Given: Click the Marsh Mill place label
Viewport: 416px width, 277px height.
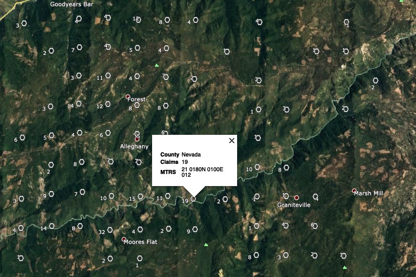Looking at the screenshot, I should point(368,193).
